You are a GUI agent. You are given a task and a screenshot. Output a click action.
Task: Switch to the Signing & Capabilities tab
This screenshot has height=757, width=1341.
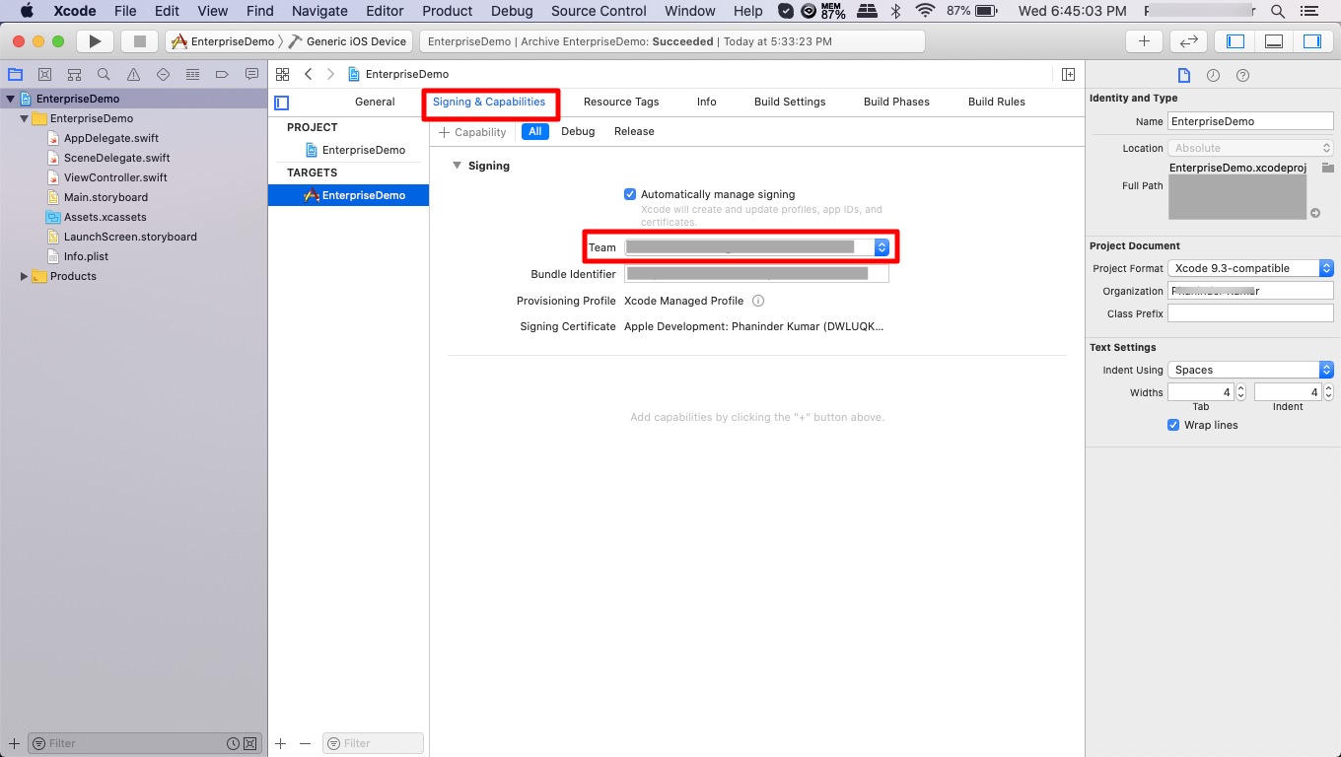(x=489, y=102)
